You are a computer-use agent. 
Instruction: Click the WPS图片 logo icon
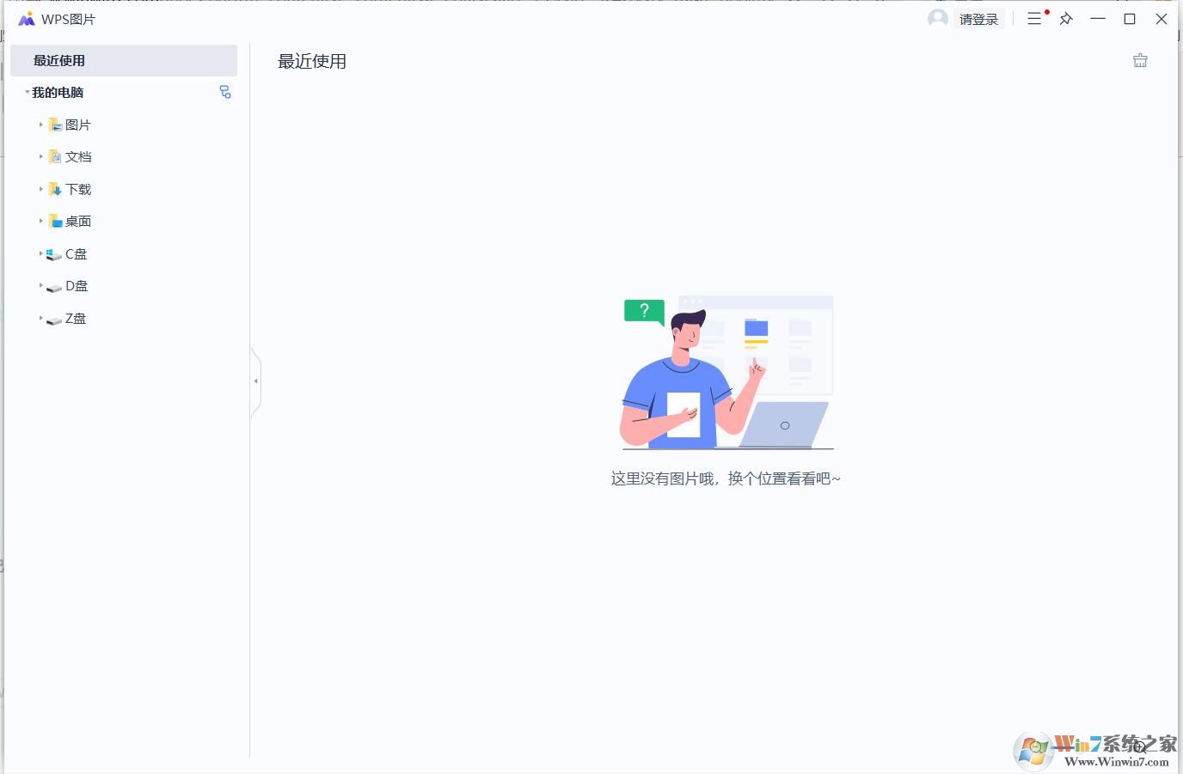tap(26, 18)
